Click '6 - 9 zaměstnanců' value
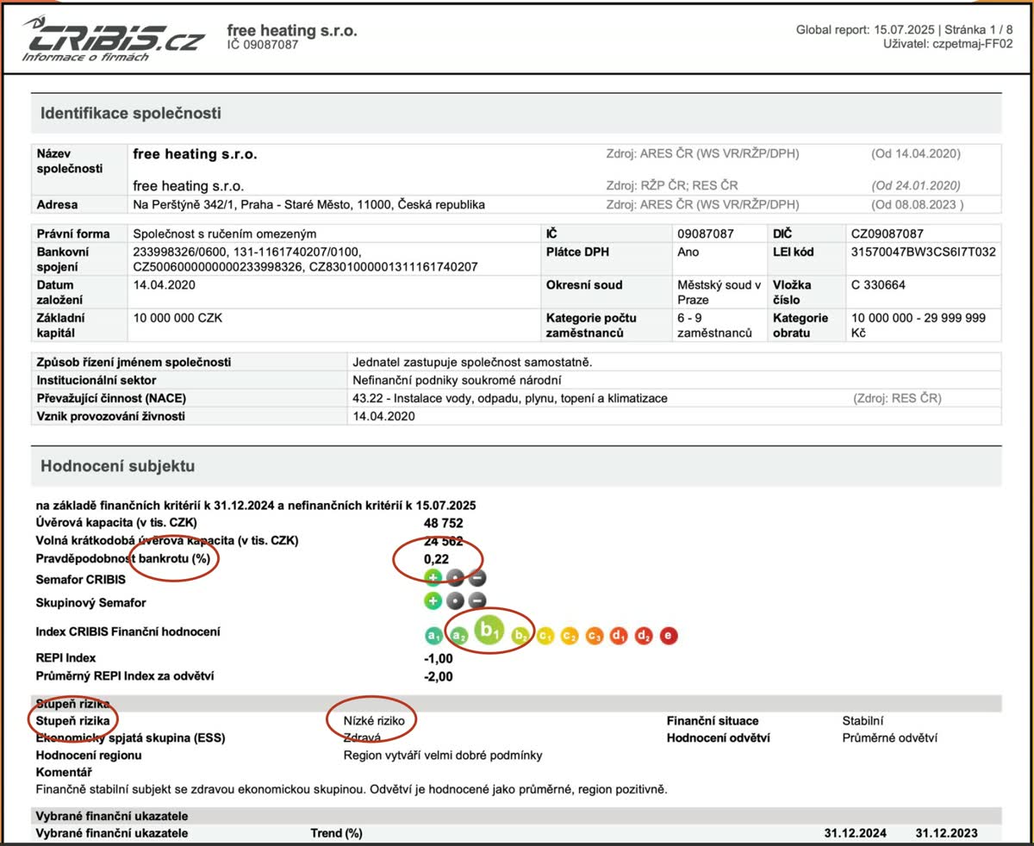Image resolution: width=1034 pixels, height=846 pixels. click(715, 325)
